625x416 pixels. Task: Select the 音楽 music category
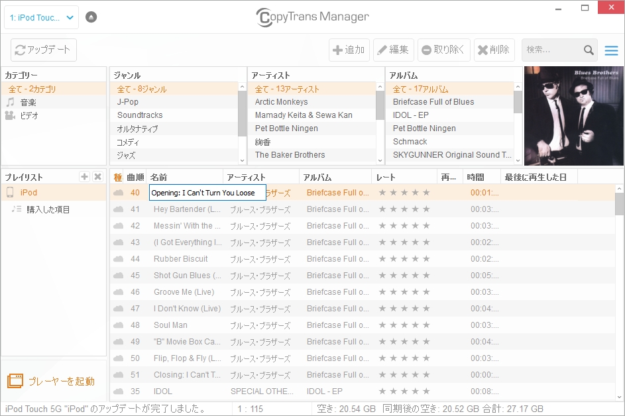click(x=54, y=103)
